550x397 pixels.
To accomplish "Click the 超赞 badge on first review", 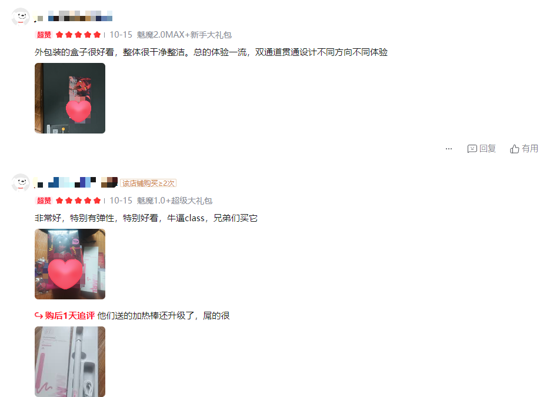I will click(x=44, y=35).
